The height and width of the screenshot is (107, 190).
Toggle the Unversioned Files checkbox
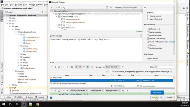click(x=53, y=11)
